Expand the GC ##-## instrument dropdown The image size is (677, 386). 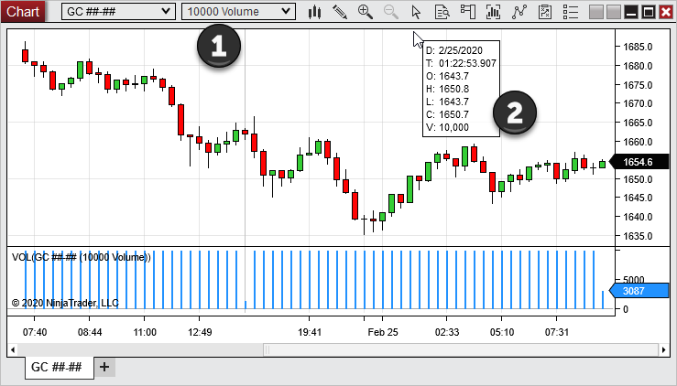pyautogui.click(x=117, y=12)
